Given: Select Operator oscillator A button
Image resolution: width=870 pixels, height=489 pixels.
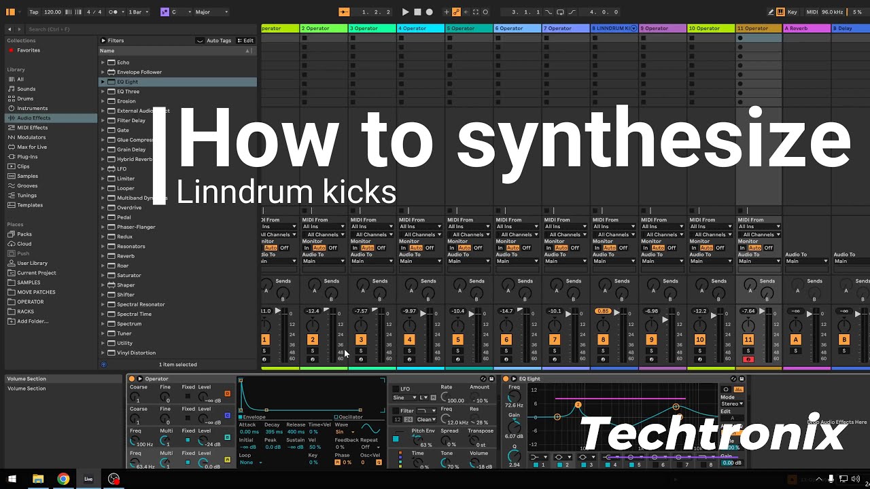Looking at the screenshot, I should pos(227,460).
